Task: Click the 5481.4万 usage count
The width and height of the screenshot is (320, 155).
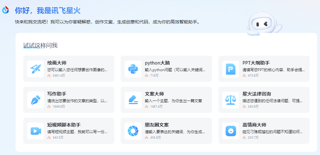Action: pyautogui.click(x=59, y=76)
